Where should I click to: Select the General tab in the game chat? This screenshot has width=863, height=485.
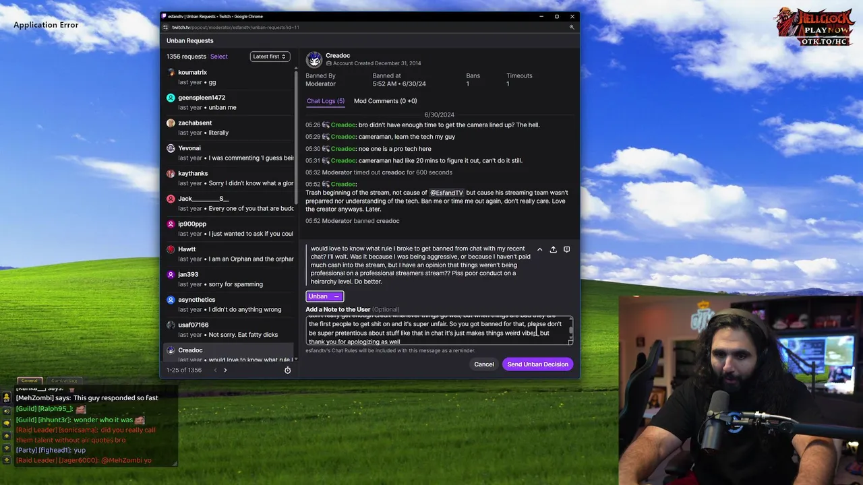(x=29, y=381)
